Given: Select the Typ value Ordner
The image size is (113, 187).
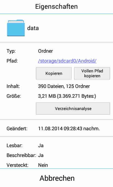Looking at the screenshot, I should coord(45,51).
